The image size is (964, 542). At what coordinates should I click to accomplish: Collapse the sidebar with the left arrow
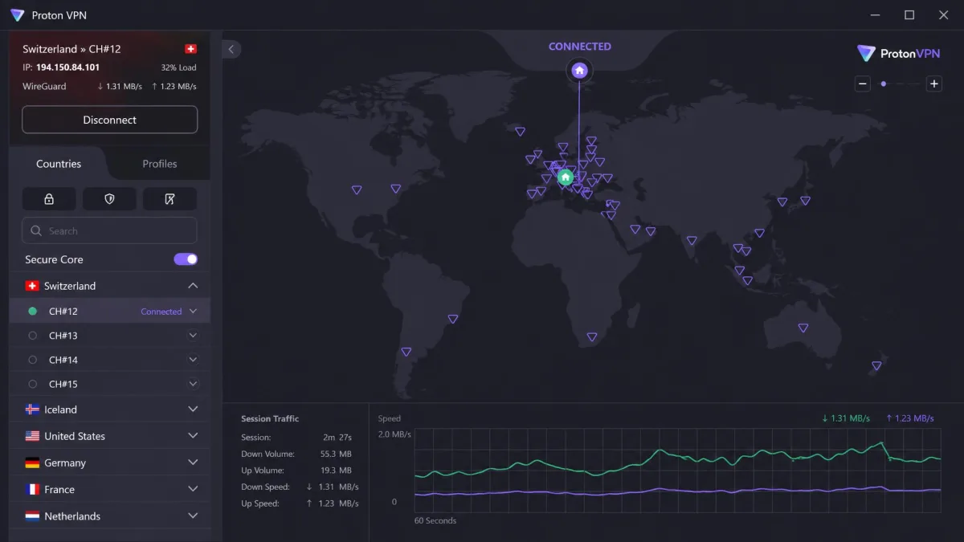pyautogui.click(x=231, y=49)
